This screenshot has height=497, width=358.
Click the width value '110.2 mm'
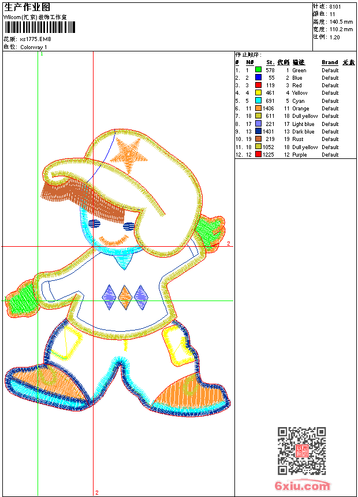coord(341,29)
